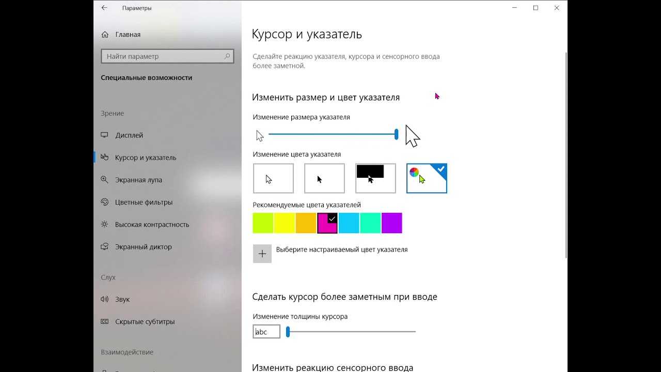Minimize the Параметры window
The width and height of the screenshot is (661, 372).
click(x=515, y=8)
